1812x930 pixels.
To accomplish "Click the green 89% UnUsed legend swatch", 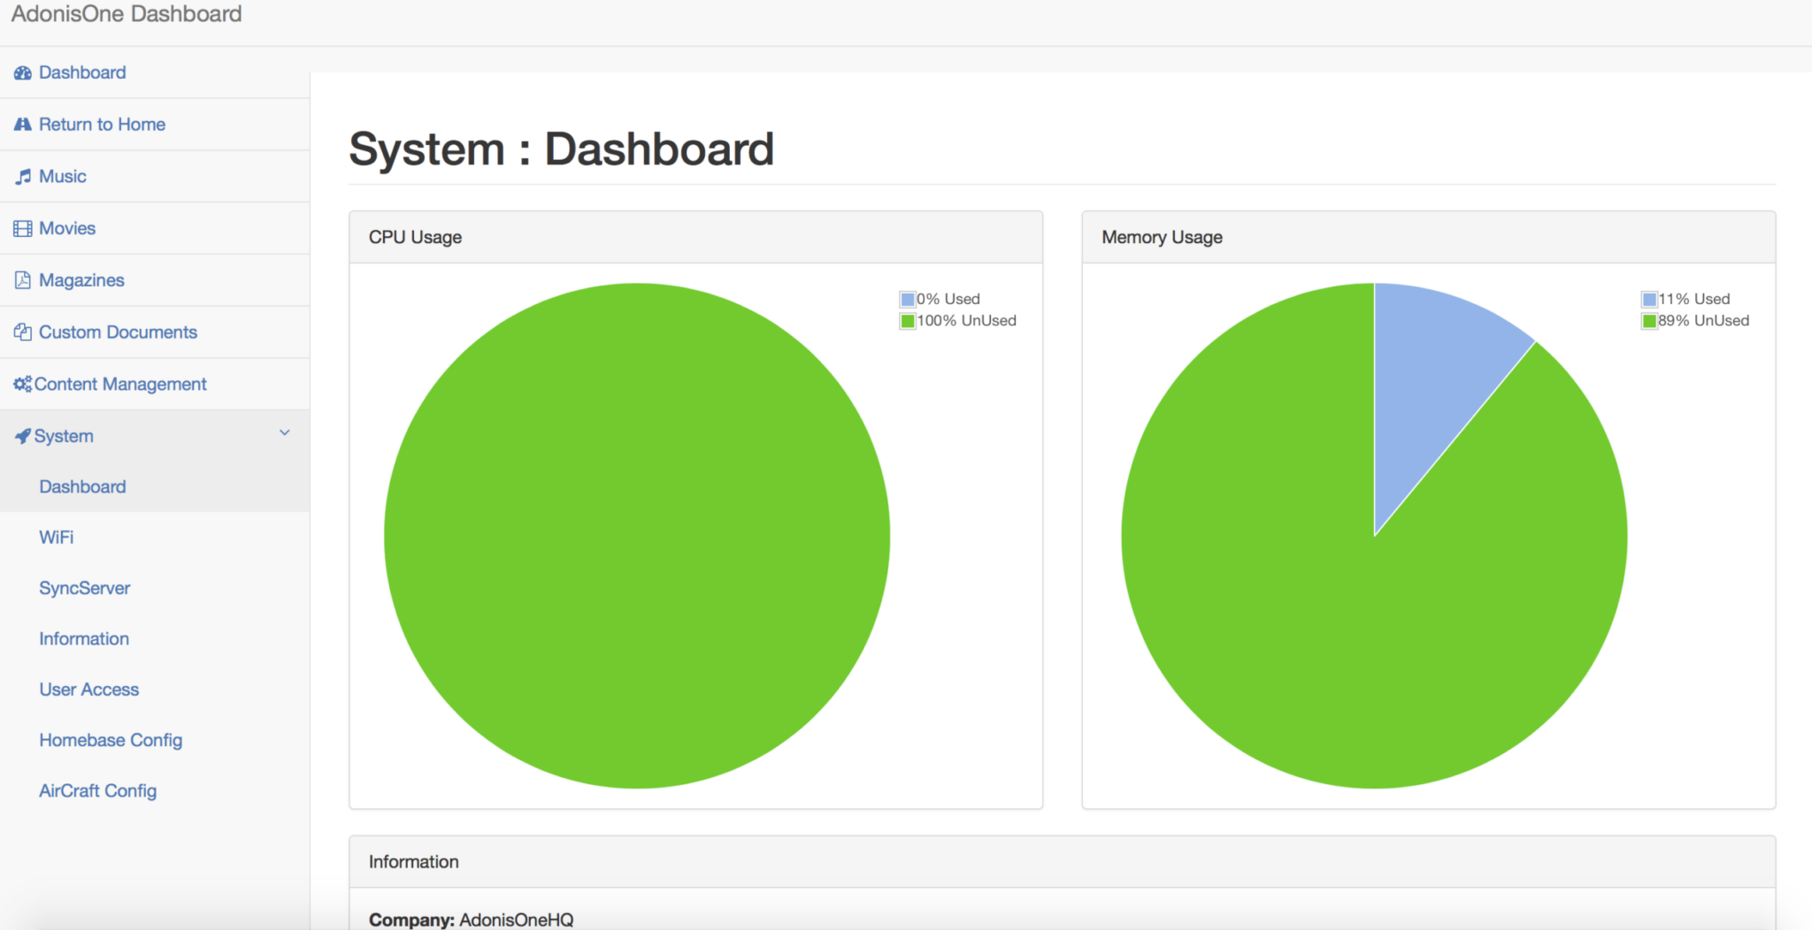I will 1649,321.
